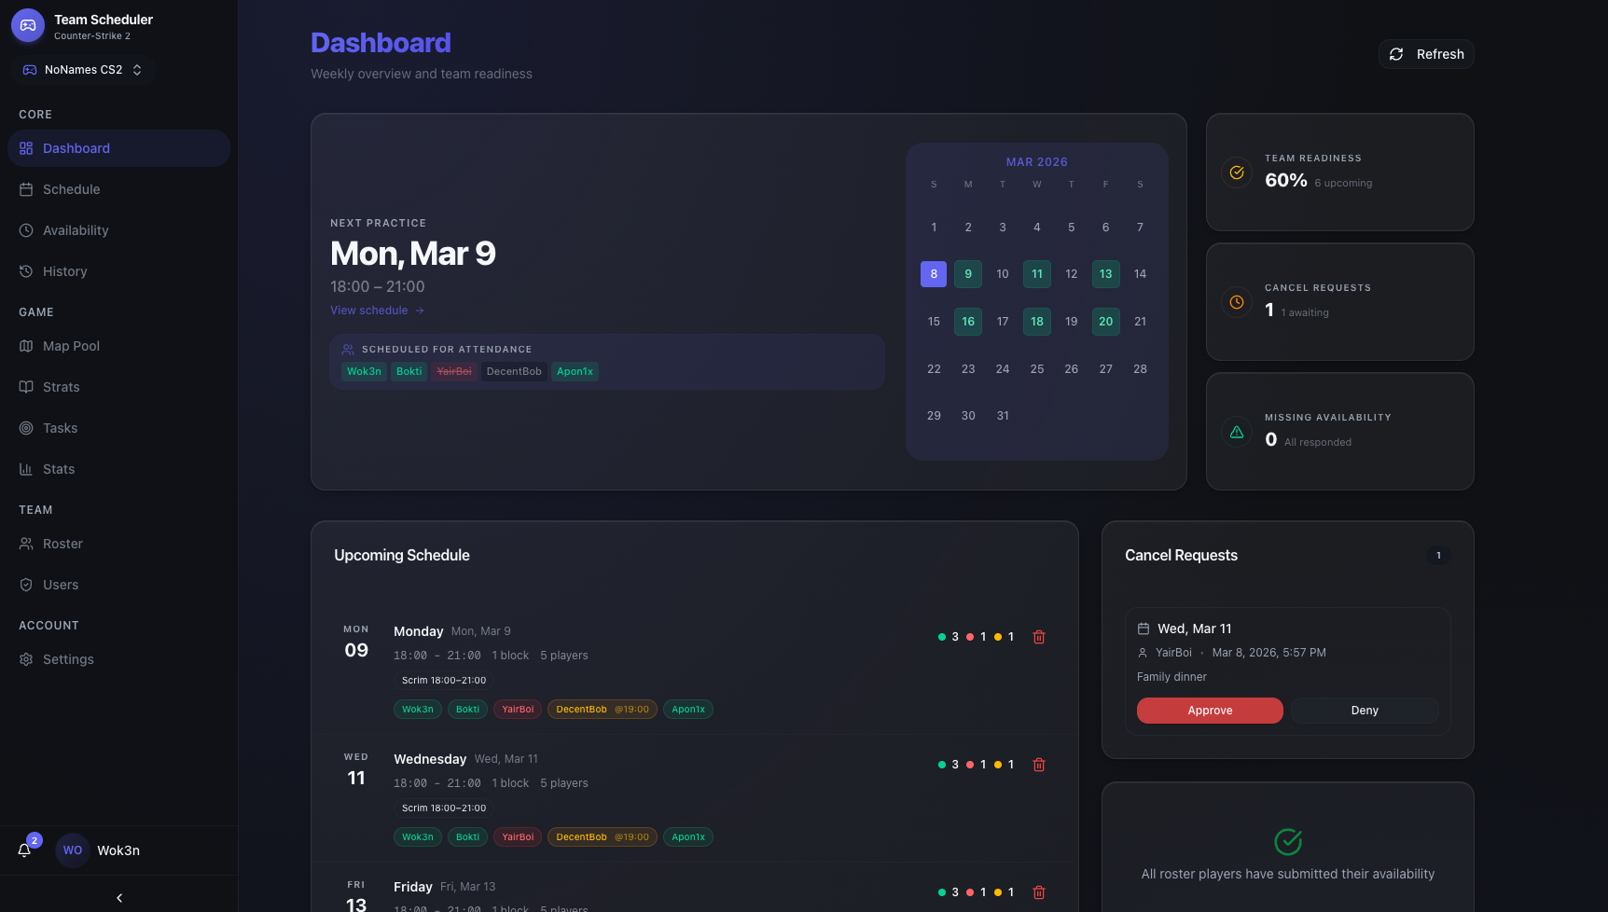The width and height of the screenshot is (1608, 912).
Task: Collapse the sidebar with bottom chevron
Action: coord(118,897)
